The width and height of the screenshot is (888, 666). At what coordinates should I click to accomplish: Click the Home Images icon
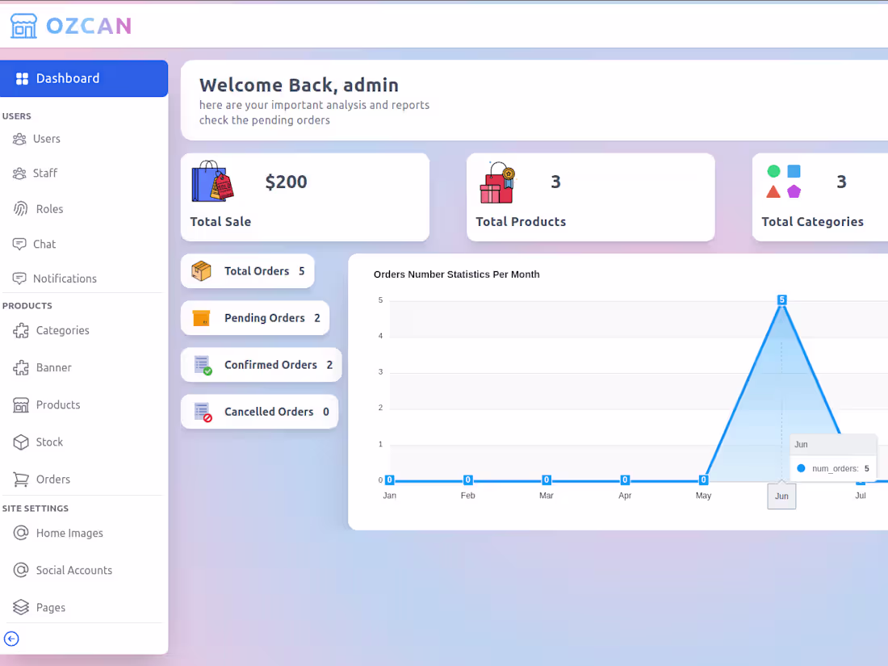click(20, 533)
